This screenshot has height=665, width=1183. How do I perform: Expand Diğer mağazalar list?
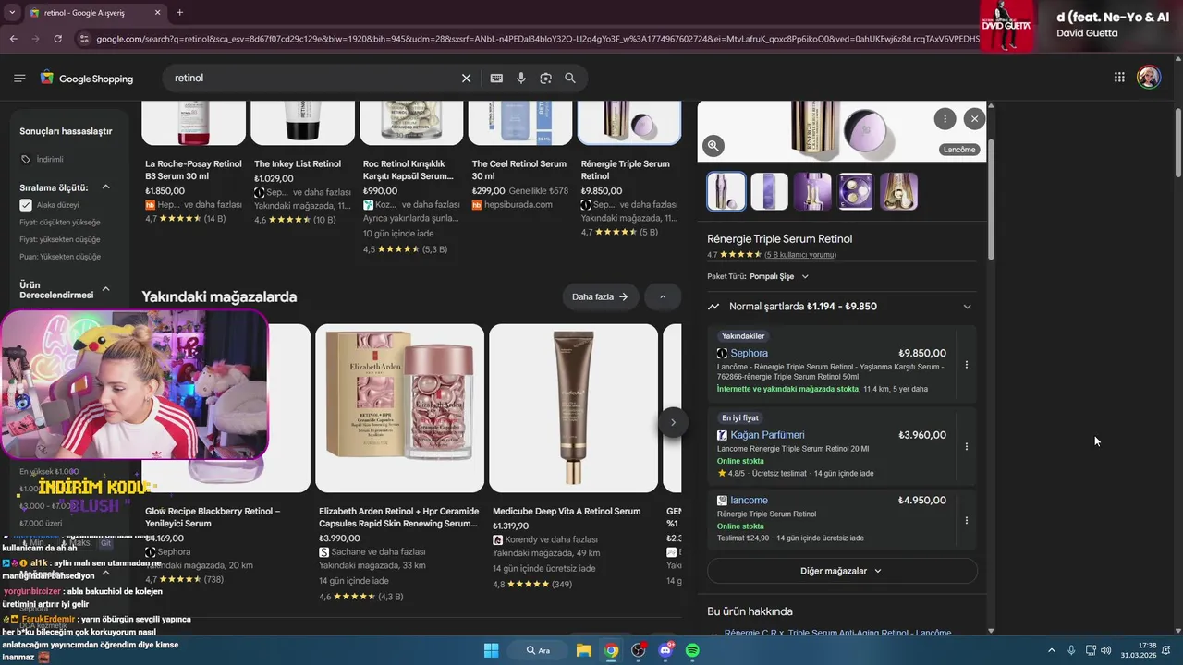(842, 571)
